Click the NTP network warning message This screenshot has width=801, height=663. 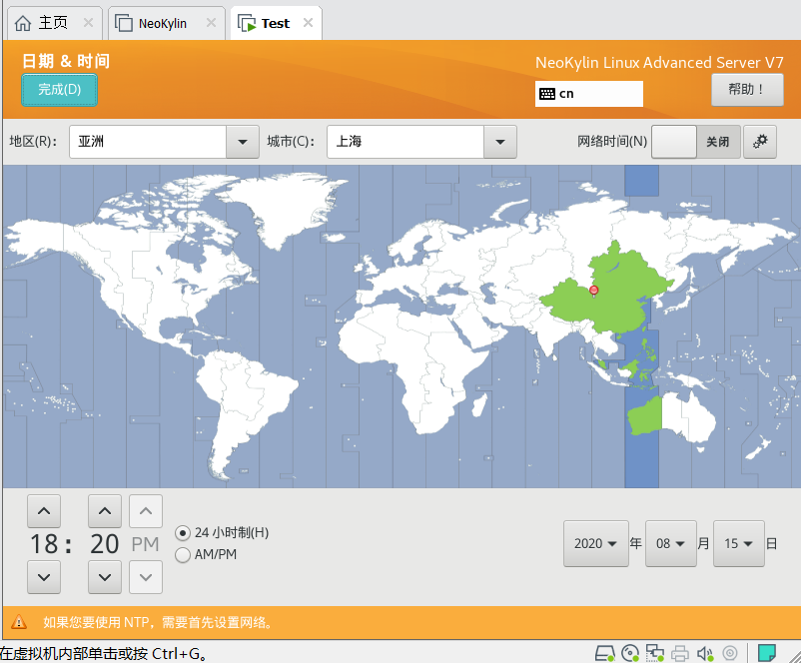[158, 622]
